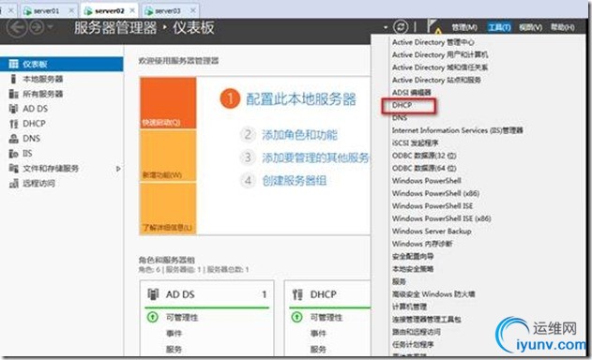Click the 所有服务器 icon in the sidebar
The image size is (592, 360).
point(13,94)
